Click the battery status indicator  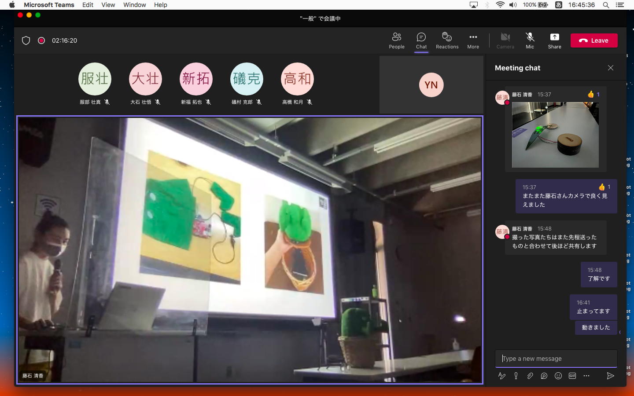point(535,5)
